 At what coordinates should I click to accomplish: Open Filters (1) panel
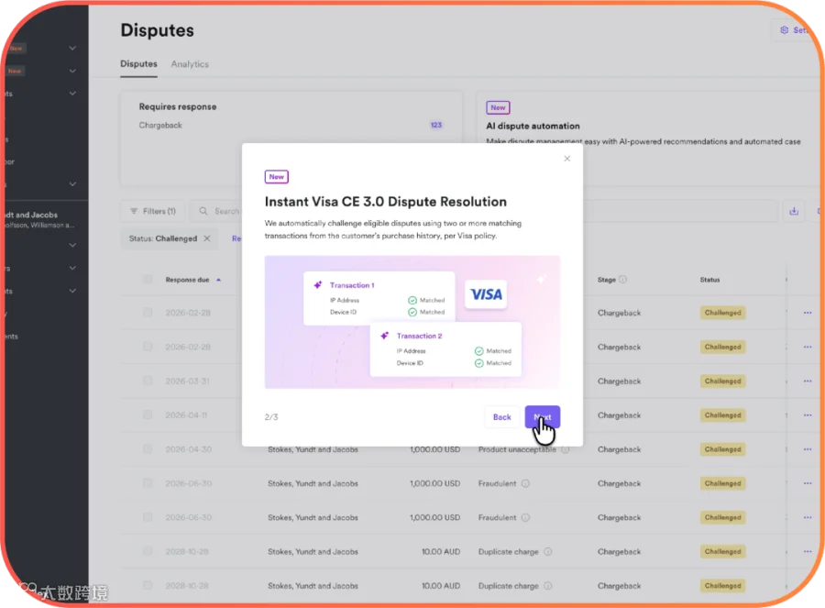click(x=152, y=211)
